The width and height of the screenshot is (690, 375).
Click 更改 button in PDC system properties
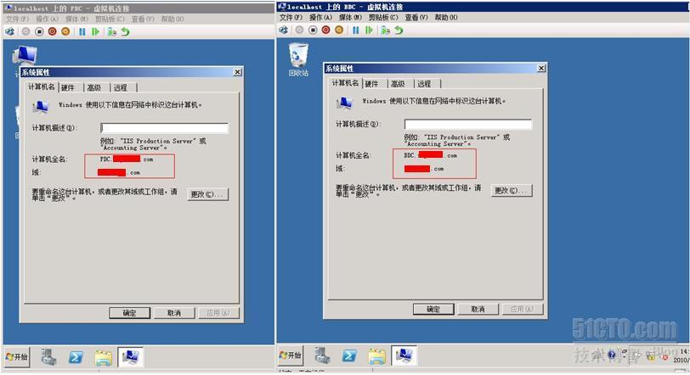click(x=207, y=194)
